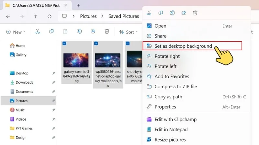Image resolution: width=259 pixels, height=145 pixels.
Task: Go up one folder with Up arrow
Action: pyautogui.click(x=36, y=16)
